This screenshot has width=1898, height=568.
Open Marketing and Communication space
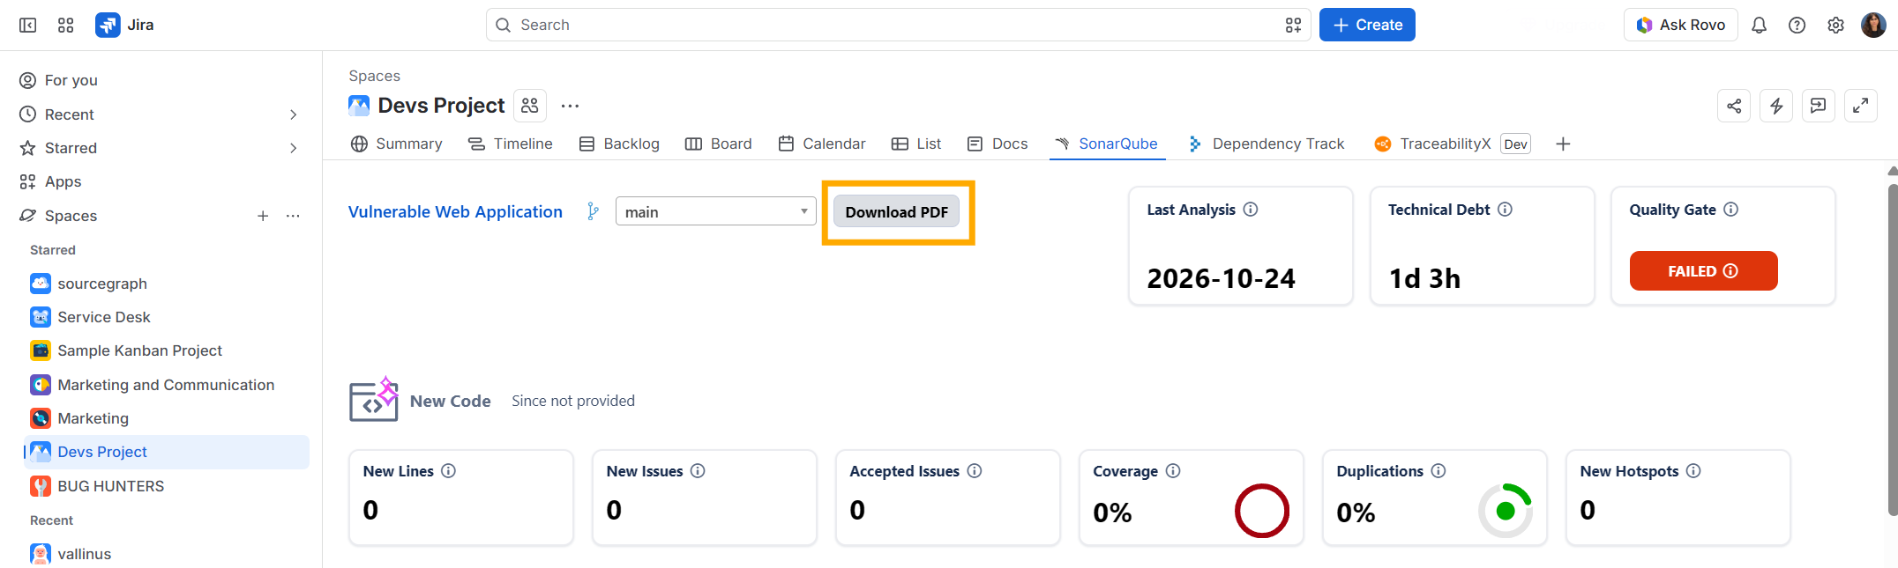point(168,385)
